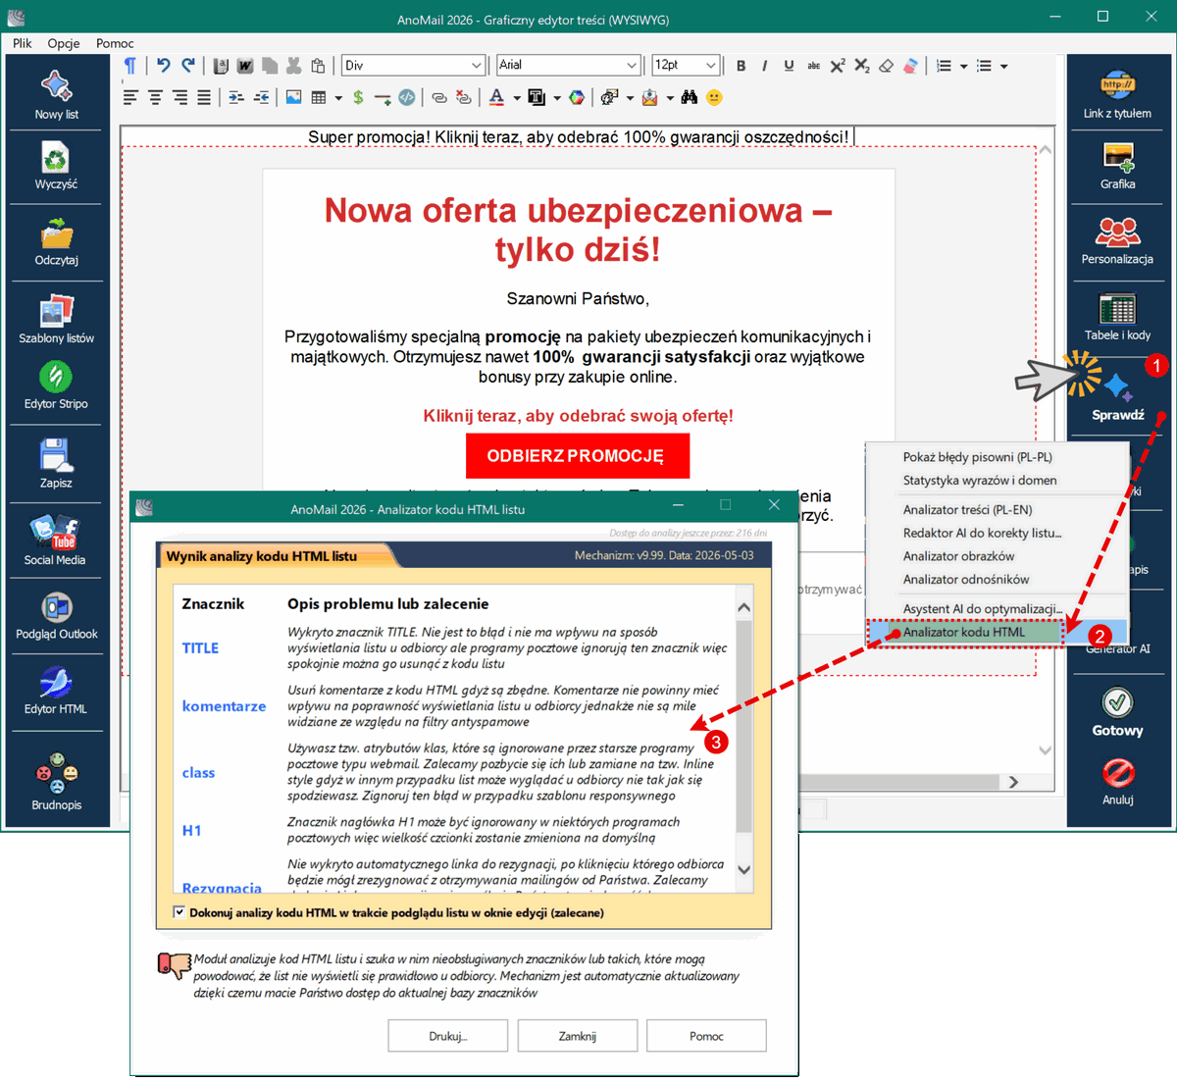Toggle Italic formatting
Viewport: 1177px width, 1083px height.
(764, 66)
